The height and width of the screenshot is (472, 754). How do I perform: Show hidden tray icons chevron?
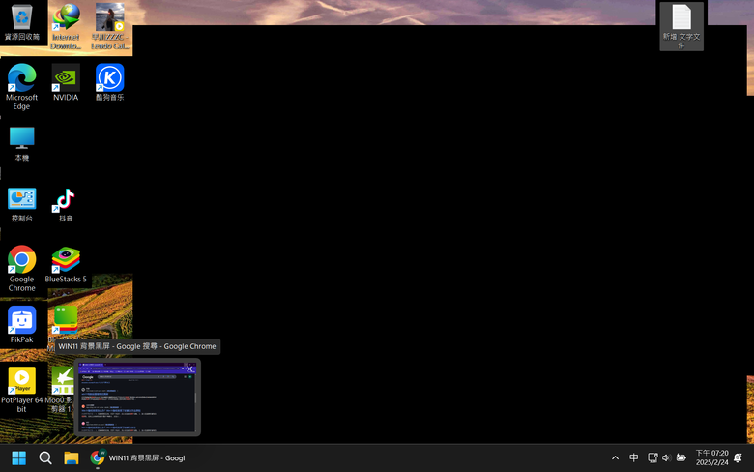pyautogui.click(x=615, y=458)
